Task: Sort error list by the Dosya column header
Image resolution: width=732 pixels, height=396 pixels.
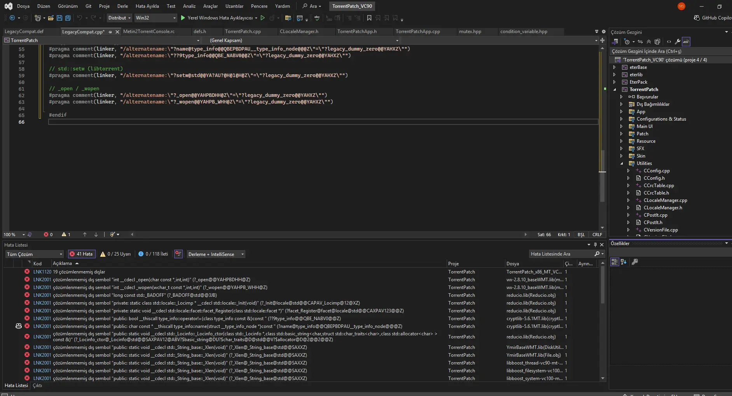Action: tap(513, 263)
